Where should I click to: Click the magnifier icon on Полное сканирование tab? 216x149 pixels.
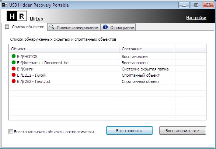point(52,27)
